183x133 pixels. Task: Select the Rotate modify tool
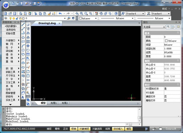(28, 50)
